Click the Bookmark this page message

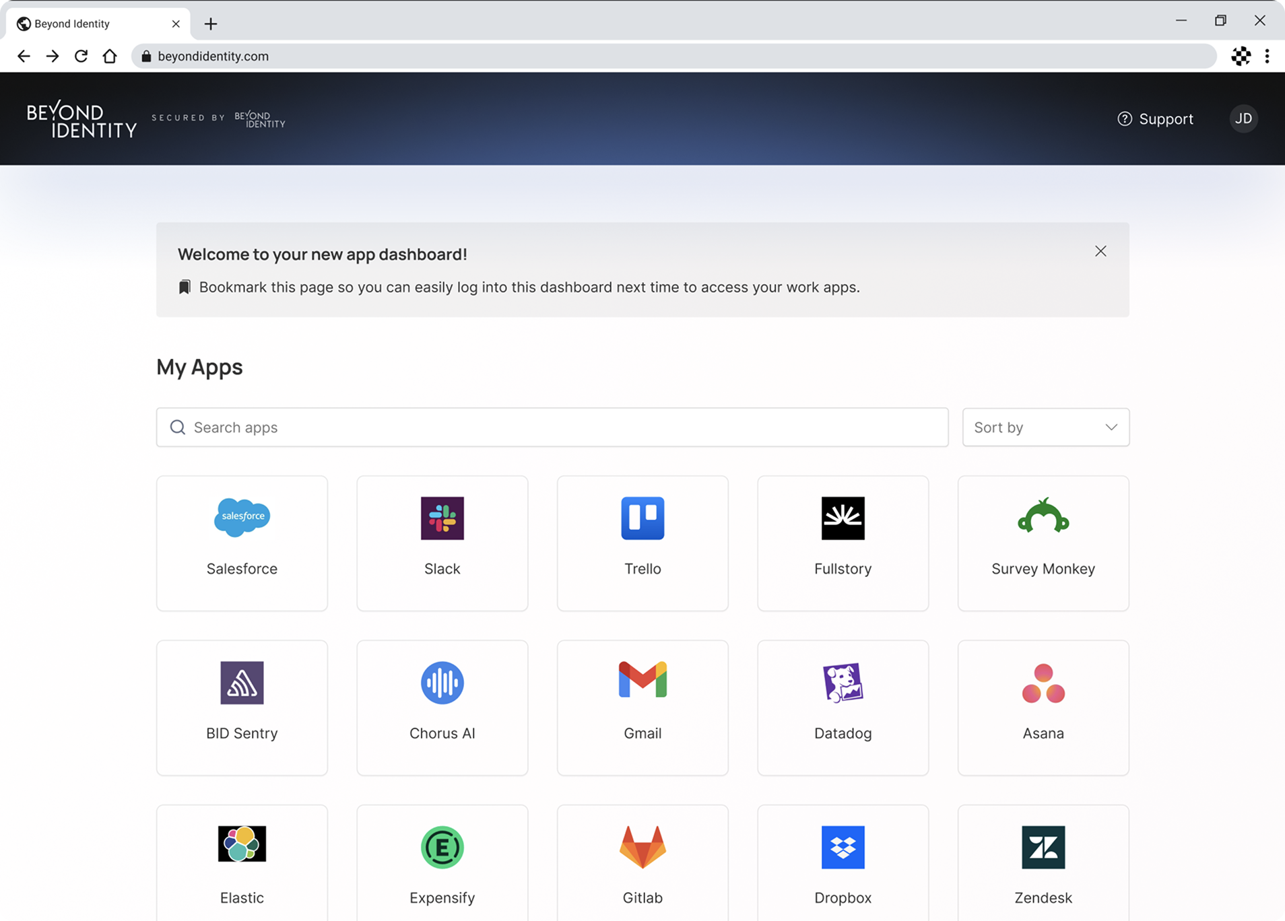click(x=529, y=287)
